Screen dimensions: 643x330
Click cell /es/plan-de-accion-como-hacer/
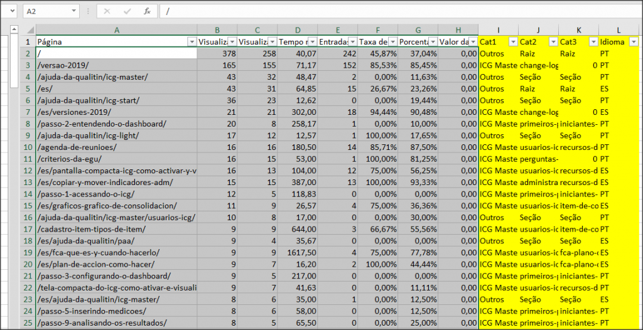point(116,264)
